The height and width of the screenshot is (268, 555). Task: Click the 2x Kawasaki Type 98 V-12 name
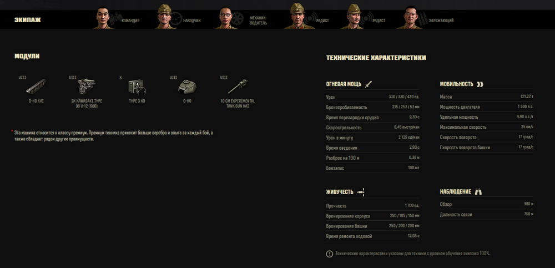[x=87, y=104]
